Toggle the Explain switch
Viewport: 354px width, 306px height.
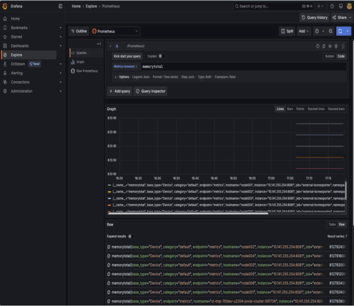coord(161,56)
